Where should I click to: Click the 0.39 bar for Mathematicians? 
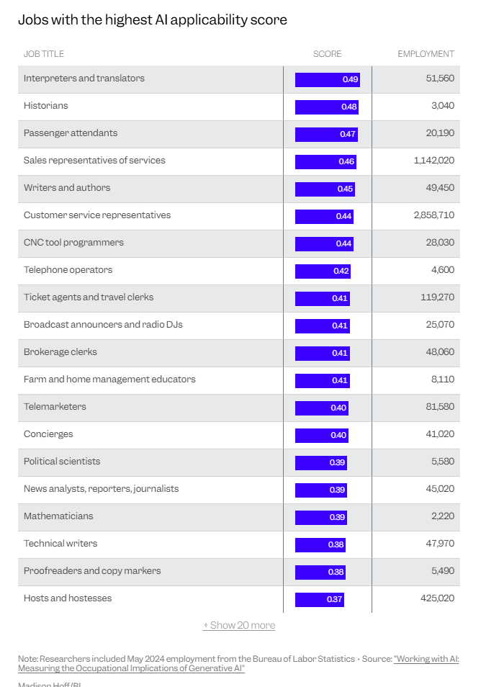321,518
